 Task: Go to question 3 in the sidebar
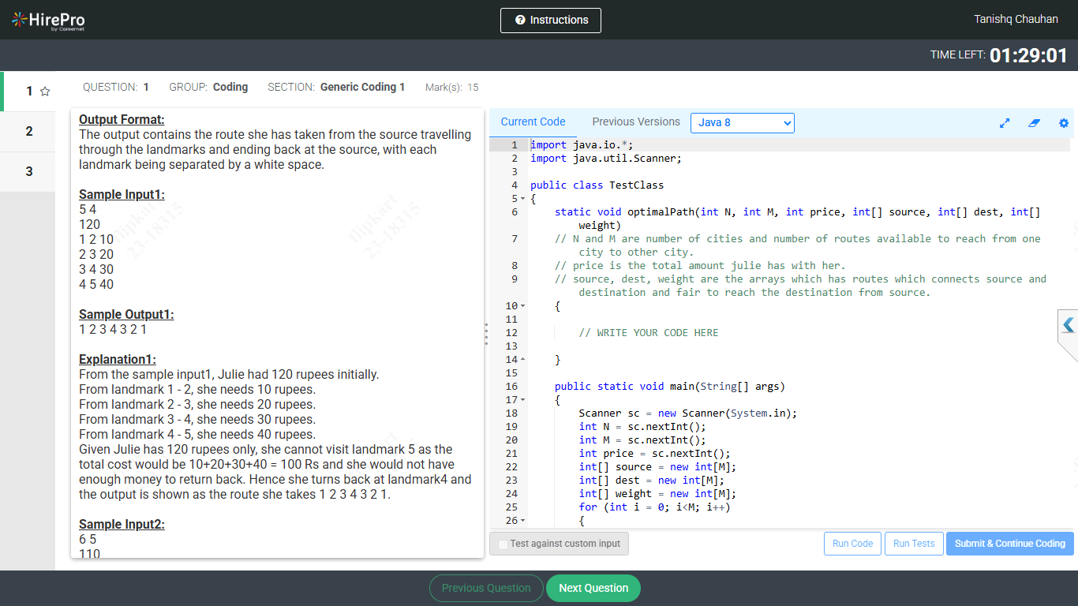click(28, 171)
